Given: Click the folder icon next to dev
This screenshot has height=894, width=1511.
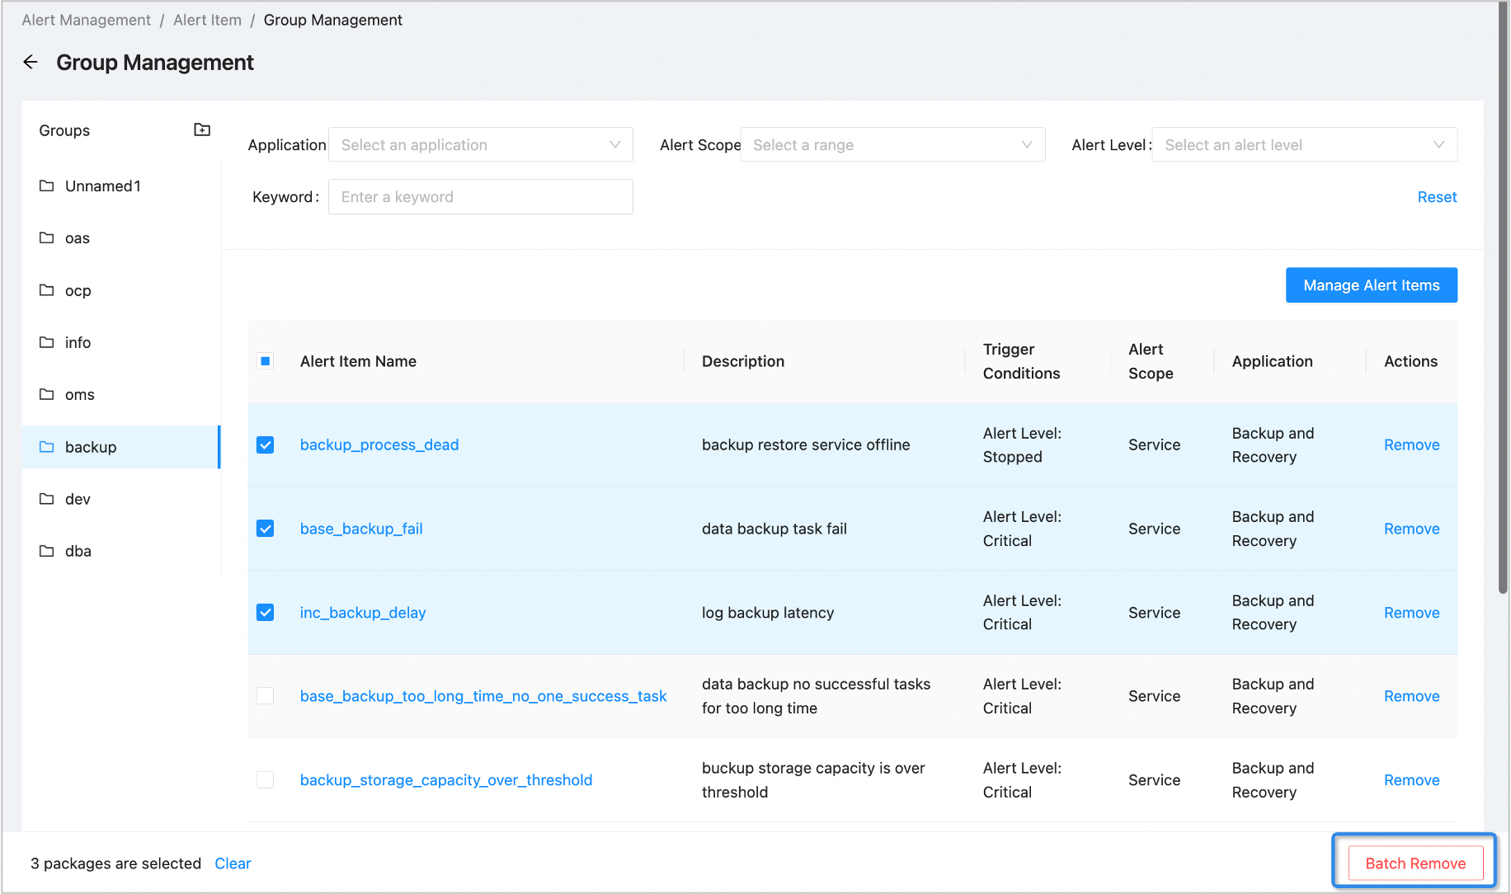Looking at the screenshot, I should (47, 499).
